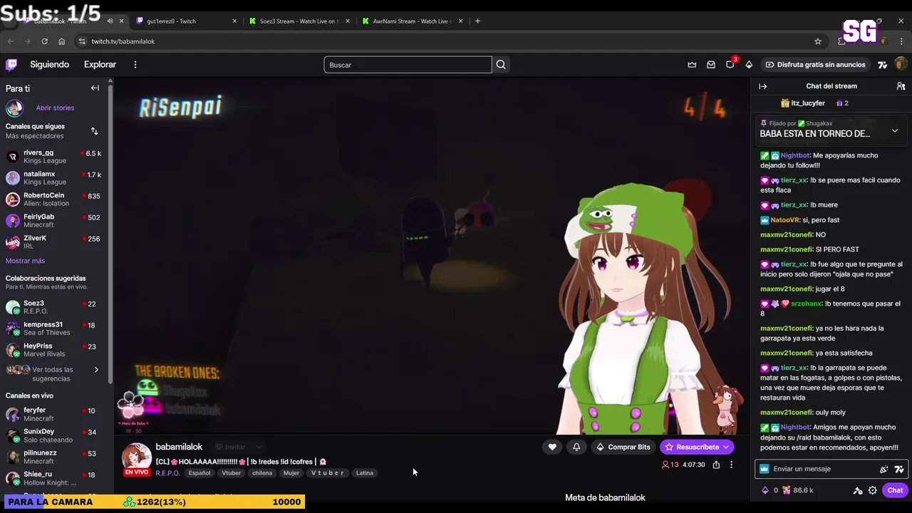Screen dimensions: 912x513
Task: Go to browser home page
Action: pyautogui.click(x=61, y=41)
